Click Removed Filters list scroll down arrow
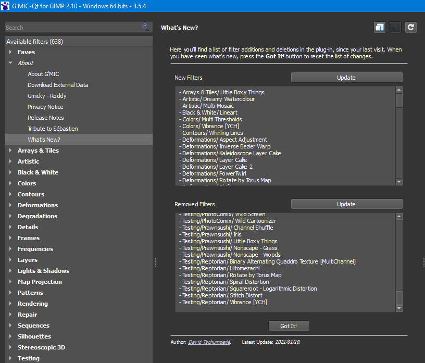 pyautogui.click(x=399, y=308)
